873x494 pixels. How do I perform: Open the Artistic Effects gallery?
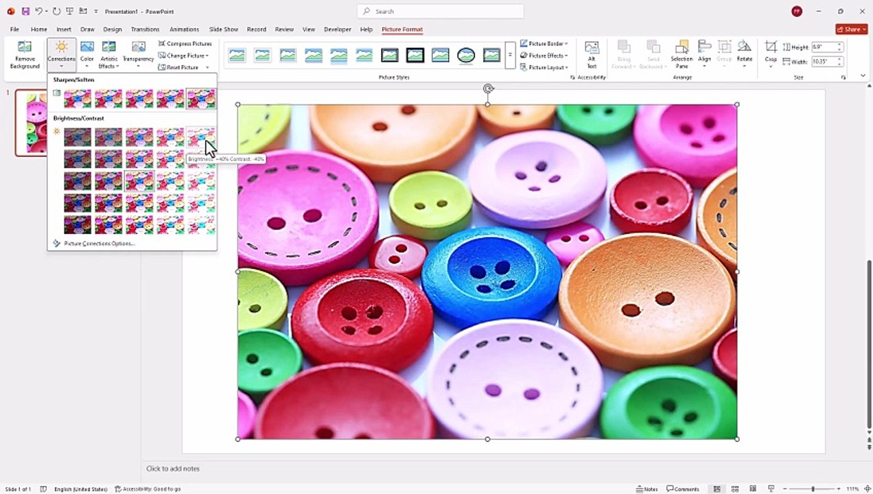[x=108, y=54]
